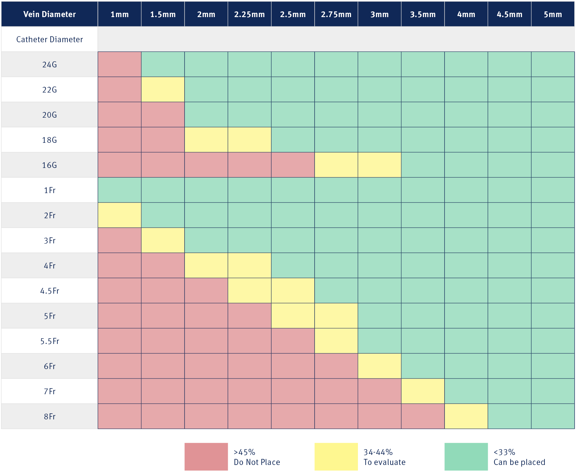Select the 'Vein Diameter' header cell

point(50,14)
